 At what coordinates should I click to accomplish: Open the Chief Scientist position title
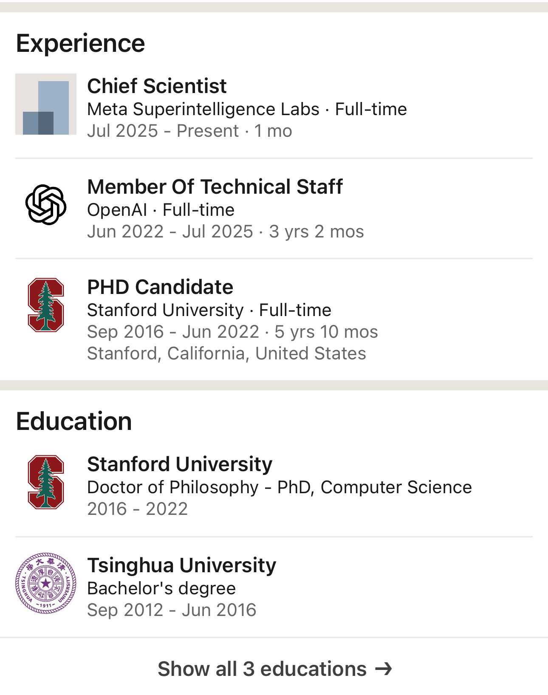157,86
